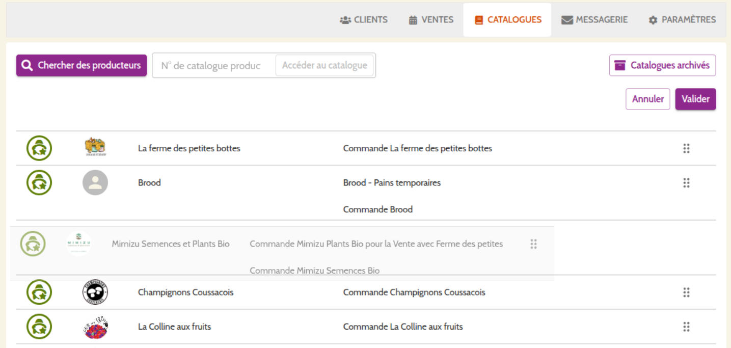Click Valider to confirm the order
731x348 pixels.
[695, 99]
